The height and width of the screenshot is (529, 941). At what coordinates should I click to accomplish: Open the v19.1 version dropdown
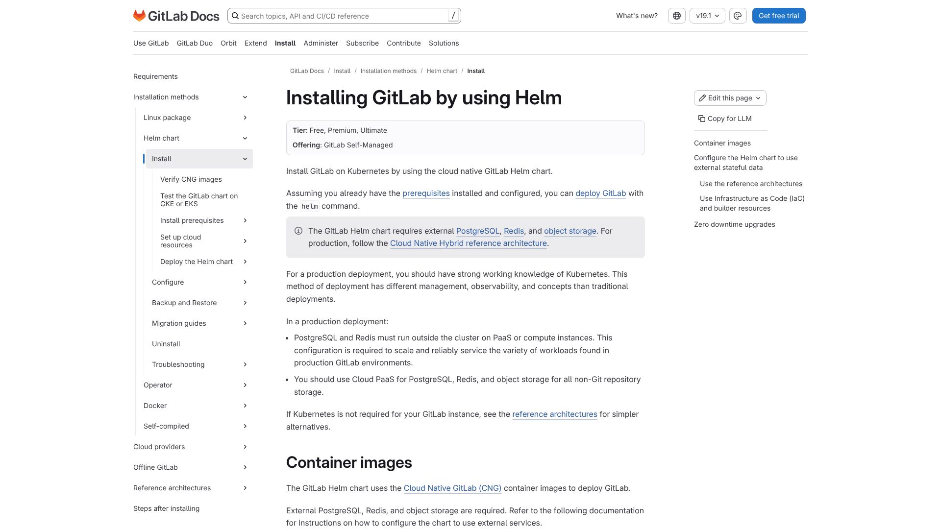pos(707,16)
